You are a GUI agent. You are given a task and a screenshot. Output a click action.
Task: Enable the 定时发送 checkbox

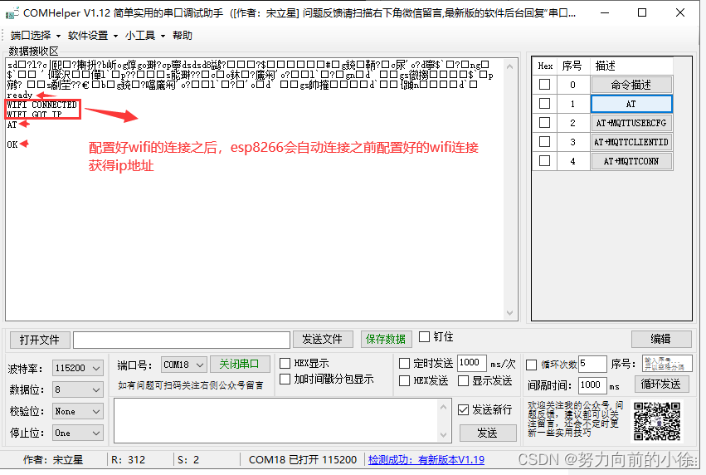coord(404,363)
